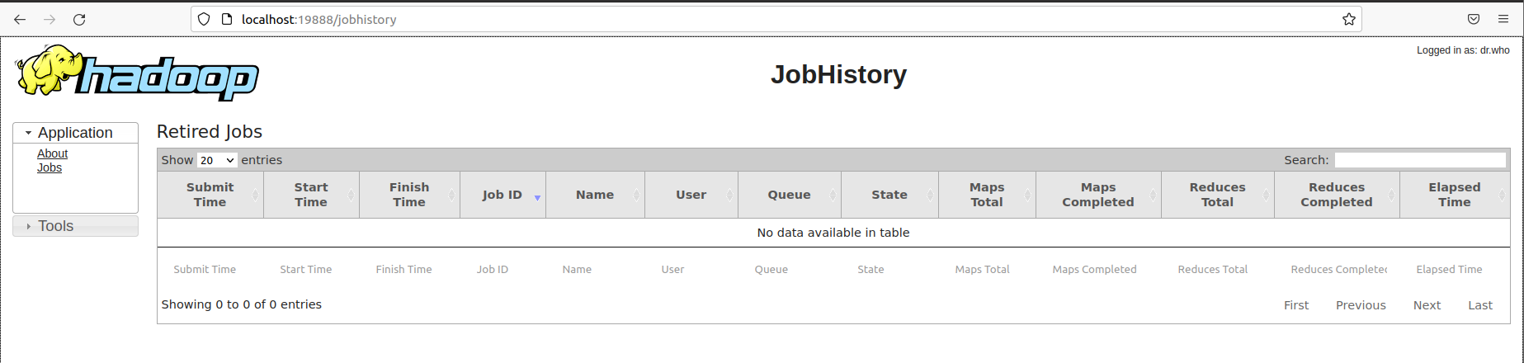The height and width of the screenshot is (363, 1524).
Task: Click the JobHistory page title
Action: (x=838, y=74)
